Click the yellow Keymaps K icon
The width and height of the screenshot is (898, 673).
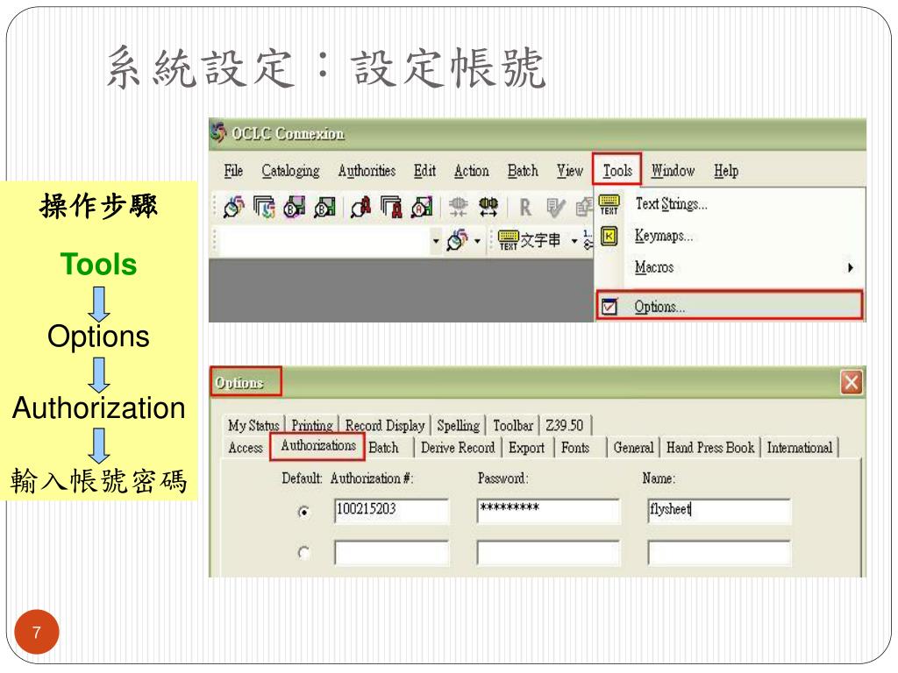609,236
